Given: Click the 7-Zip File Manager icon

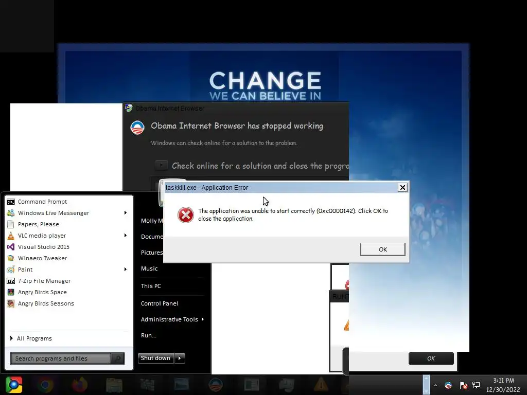Looking at the screenshot, I should pos(11,281).
